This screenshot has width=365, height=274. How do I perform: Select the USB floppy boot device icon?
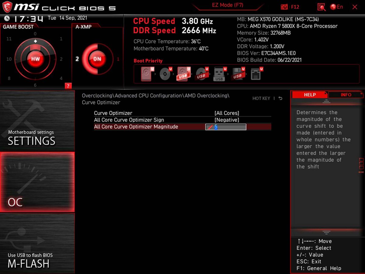click(x=238, y=74)
